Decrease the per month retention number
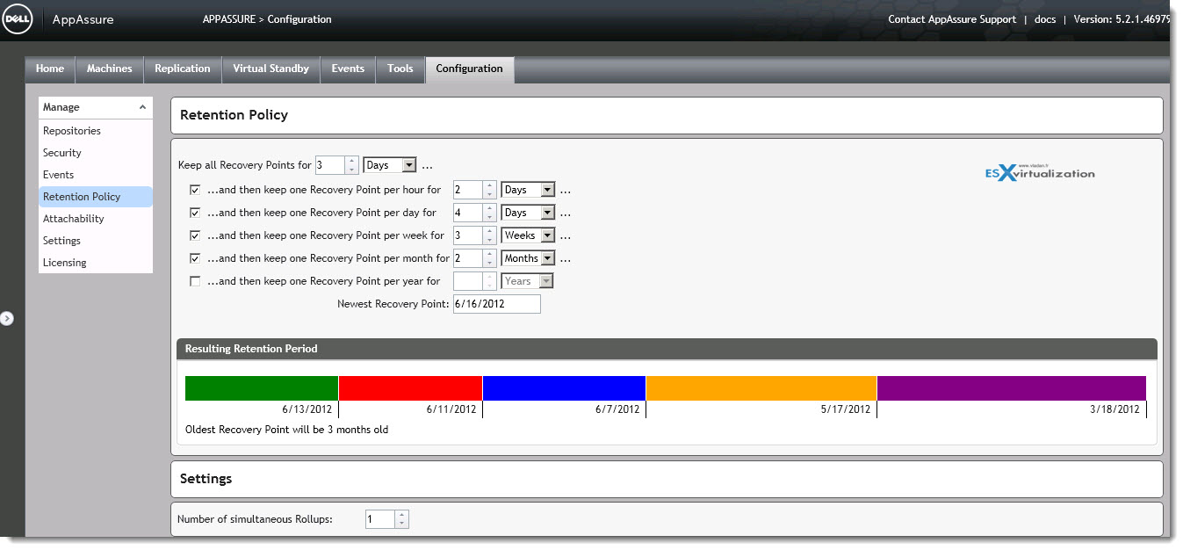Viewport: 1183px width, 550px height. tap(489, 263)
